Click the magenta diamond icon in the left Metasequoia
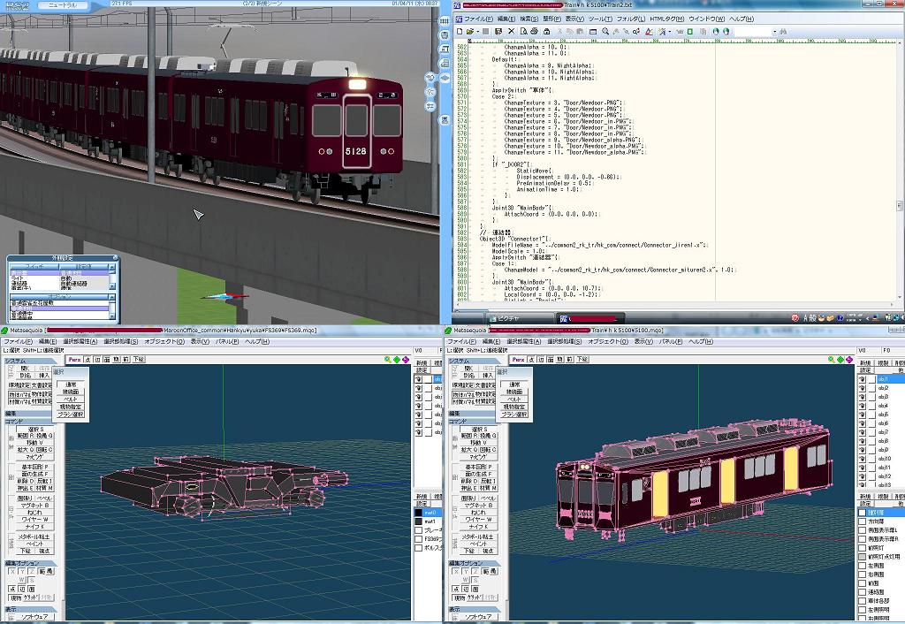Screen dimensions: 905x624 tap(406, 360)
